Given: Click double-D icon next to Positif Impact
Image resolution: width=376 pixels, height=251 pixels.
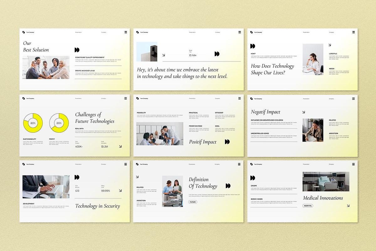Looking at the screenshot, I should click(x=227, y=142).
